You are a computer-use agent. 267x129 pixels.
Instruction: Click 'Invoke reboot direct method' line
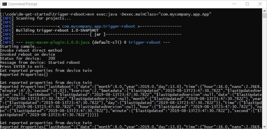click(31, 51)
